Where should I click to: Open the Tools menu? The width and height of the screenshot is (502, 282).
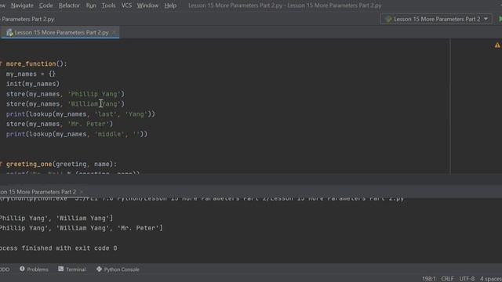[x=108, y=5]
